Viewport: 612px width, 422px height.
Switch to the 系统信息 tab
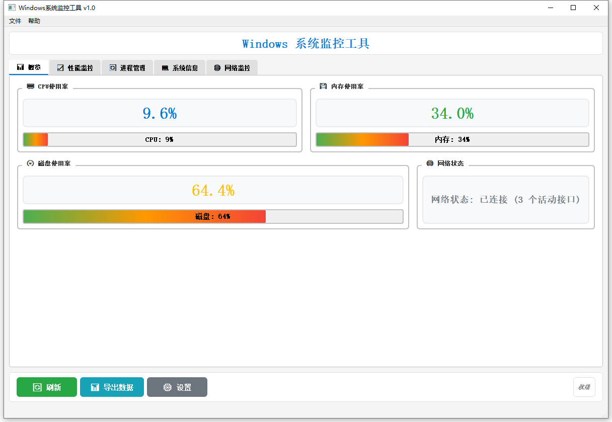coord(180,68)
